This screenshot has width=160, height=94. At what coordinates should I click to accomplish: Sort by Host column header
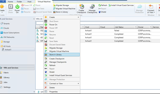tap(92, 27)
